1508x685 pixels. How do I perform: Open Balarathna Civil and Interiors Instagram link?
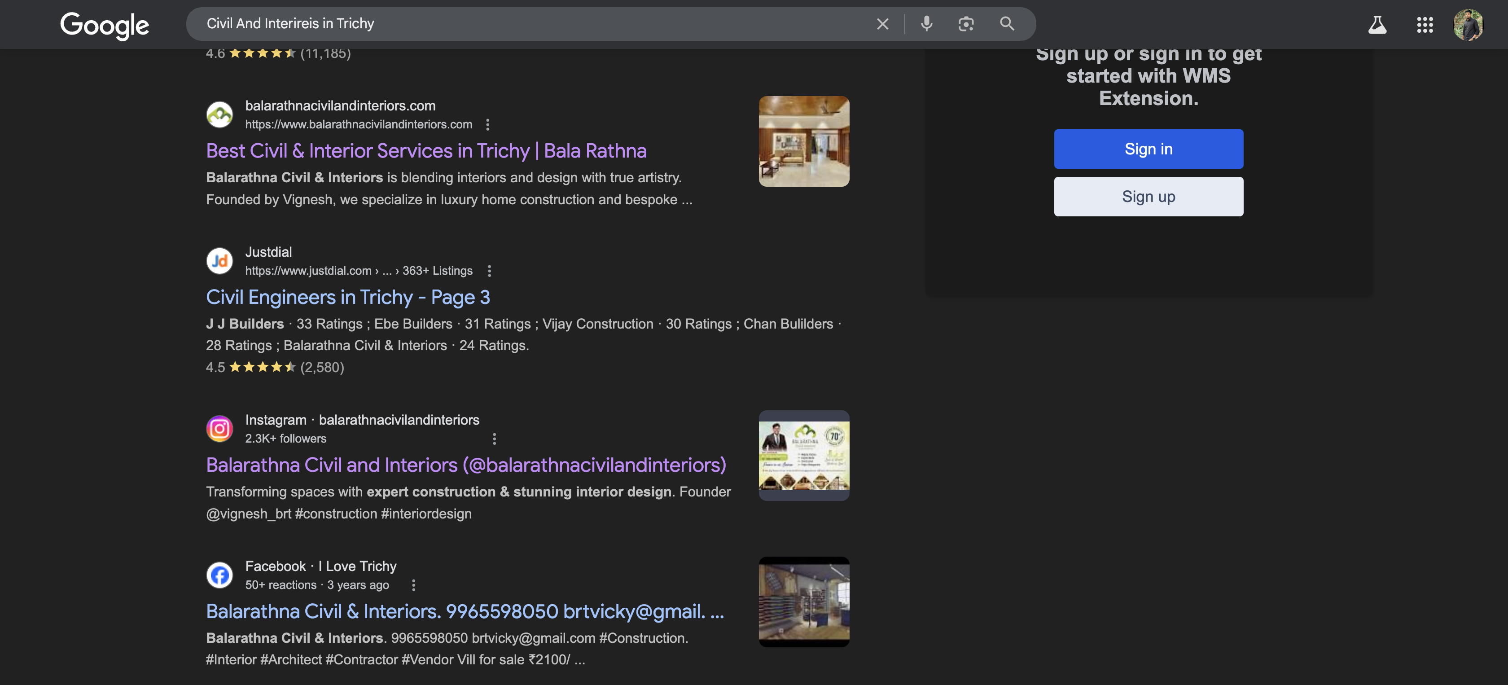pos(465,465)
